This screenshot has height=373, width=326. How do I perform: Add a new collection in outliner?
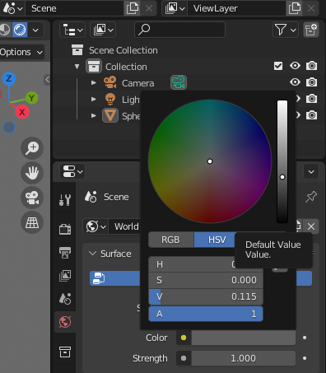311,30
